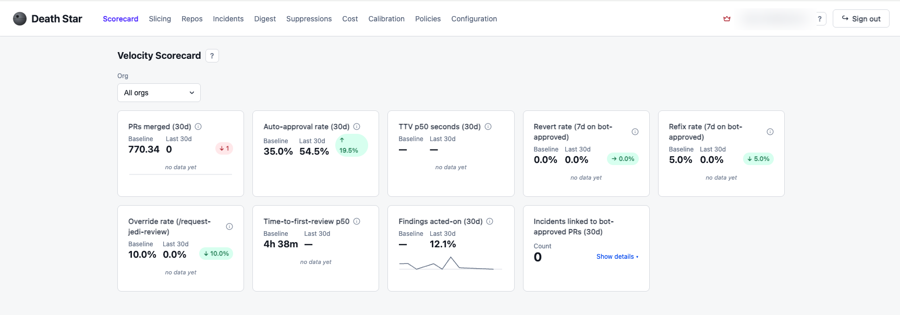Viewport: 900px width, 315px height.
Task: Click the 5.0% Refix baseline value
Action: pos(680,160)
